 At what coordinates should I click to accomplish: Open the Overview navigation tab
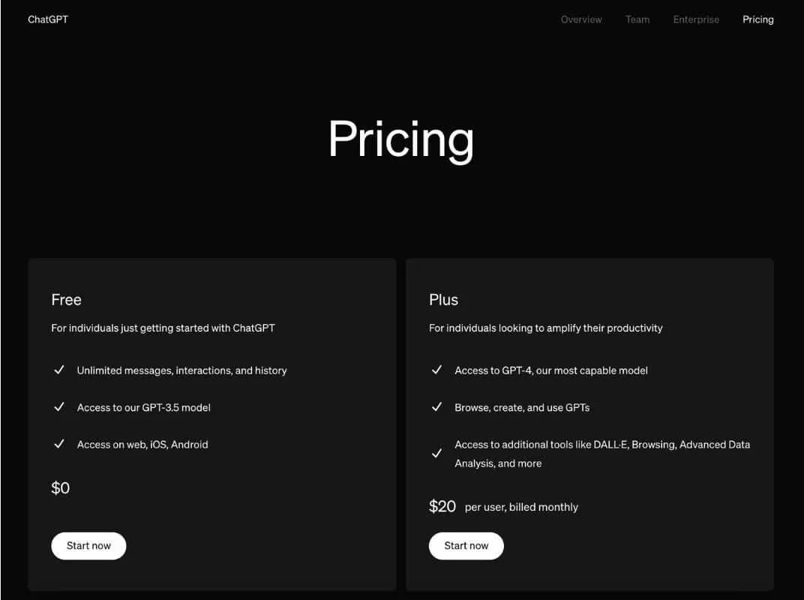click(581, 19)
